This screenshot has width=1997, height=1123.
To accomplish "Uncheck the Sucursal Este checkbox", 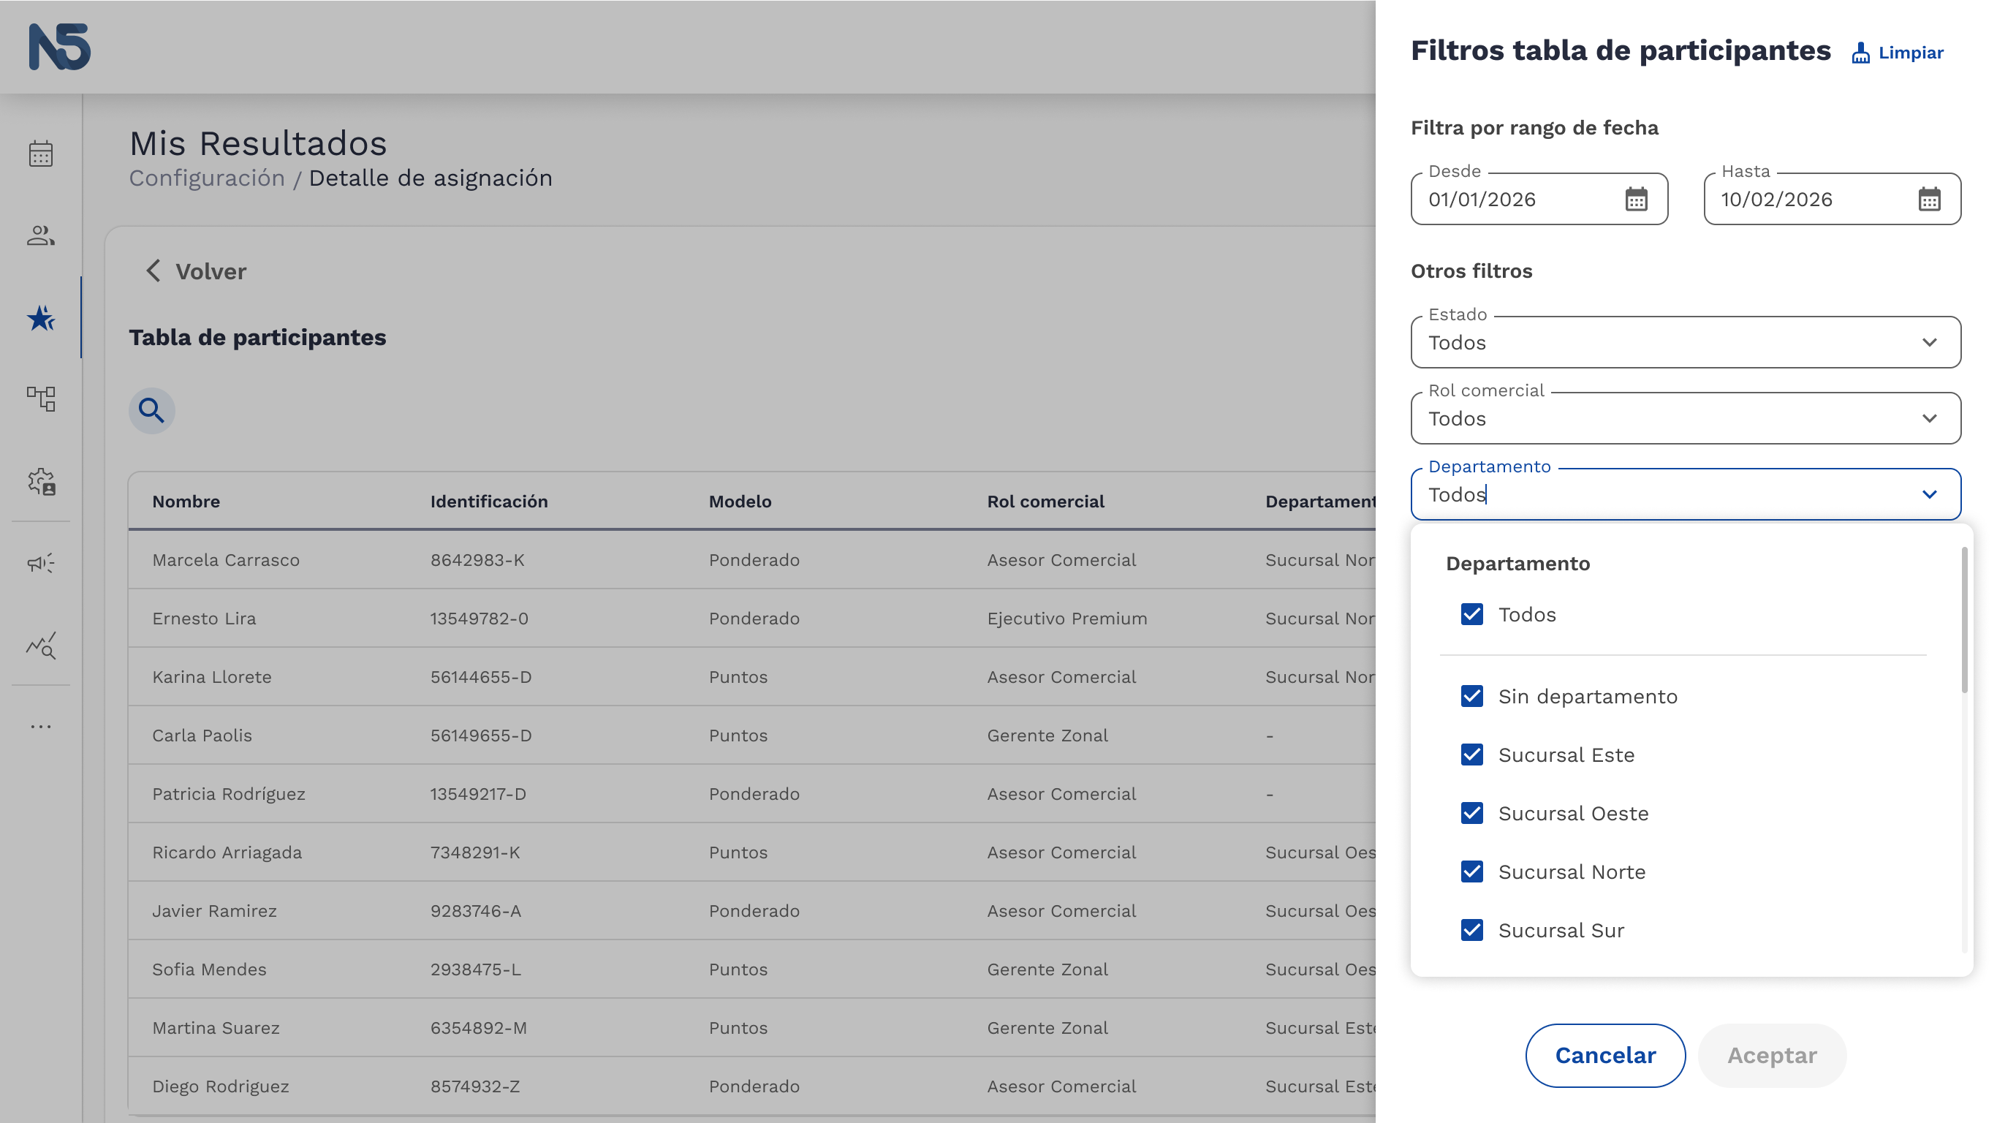I will (1471, 755).
